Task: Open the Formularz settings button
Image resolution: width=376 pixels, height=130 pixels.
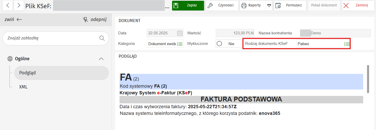Action: point(290,5)
